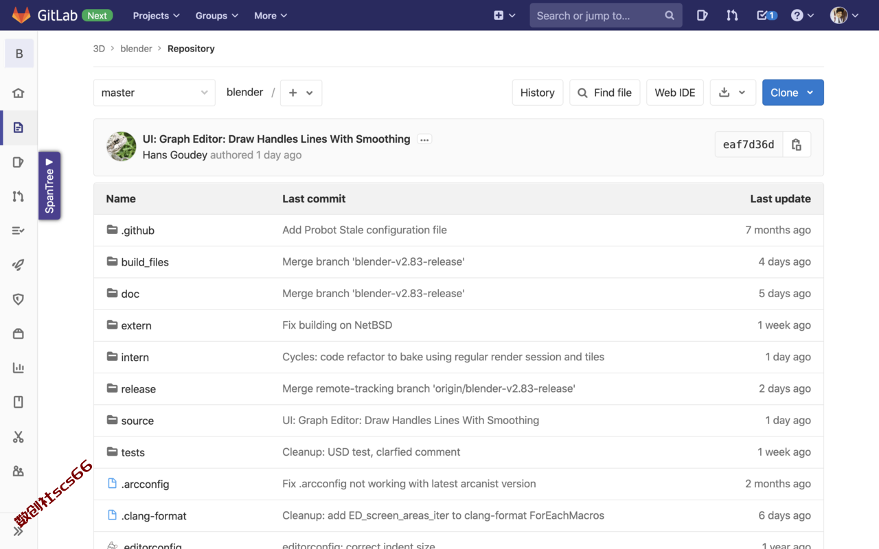Open the Cycles code refactor commit link
The width and height of the screenshot is (879, 549).
(x=444, y=357)
